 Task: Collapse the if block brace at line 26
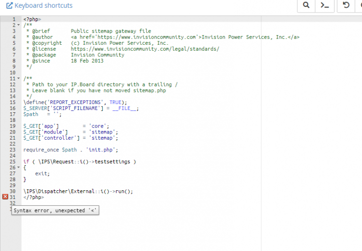(18, 168)
